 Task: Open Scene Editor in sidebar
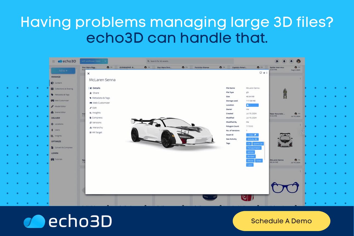(59, 112)
